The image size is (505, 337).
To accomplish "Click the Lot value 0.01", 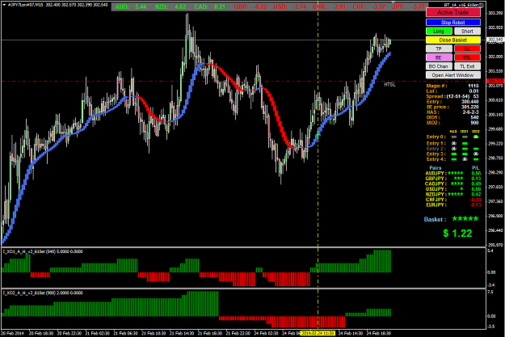I will (x=473, y=91).
